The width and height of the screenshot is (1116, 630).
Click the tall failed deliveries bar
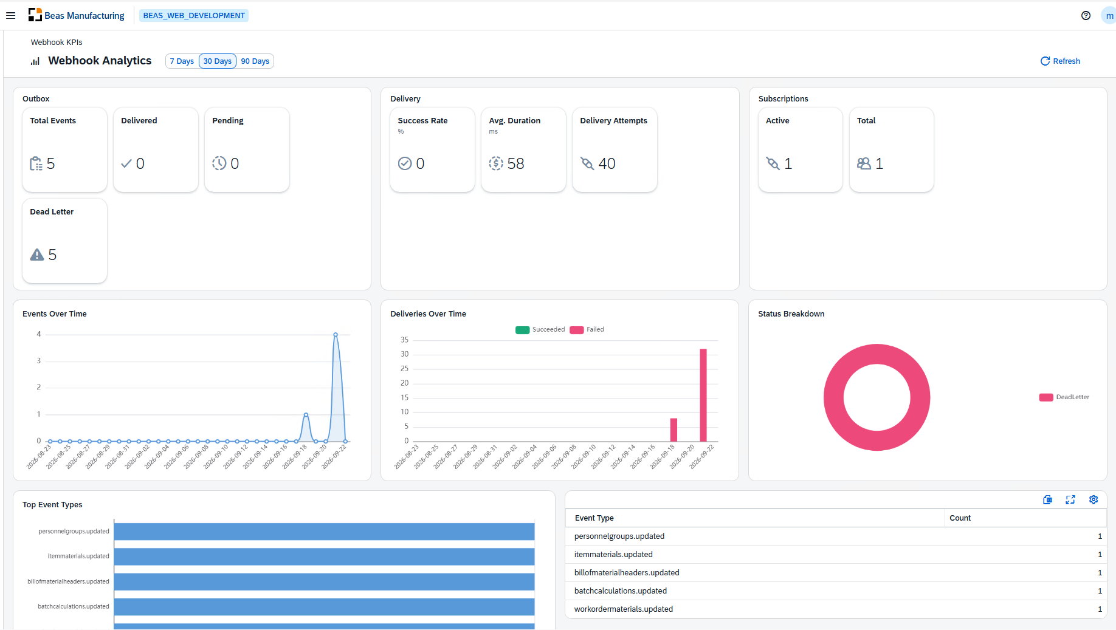pyautogui.click(x=703, y=395)
